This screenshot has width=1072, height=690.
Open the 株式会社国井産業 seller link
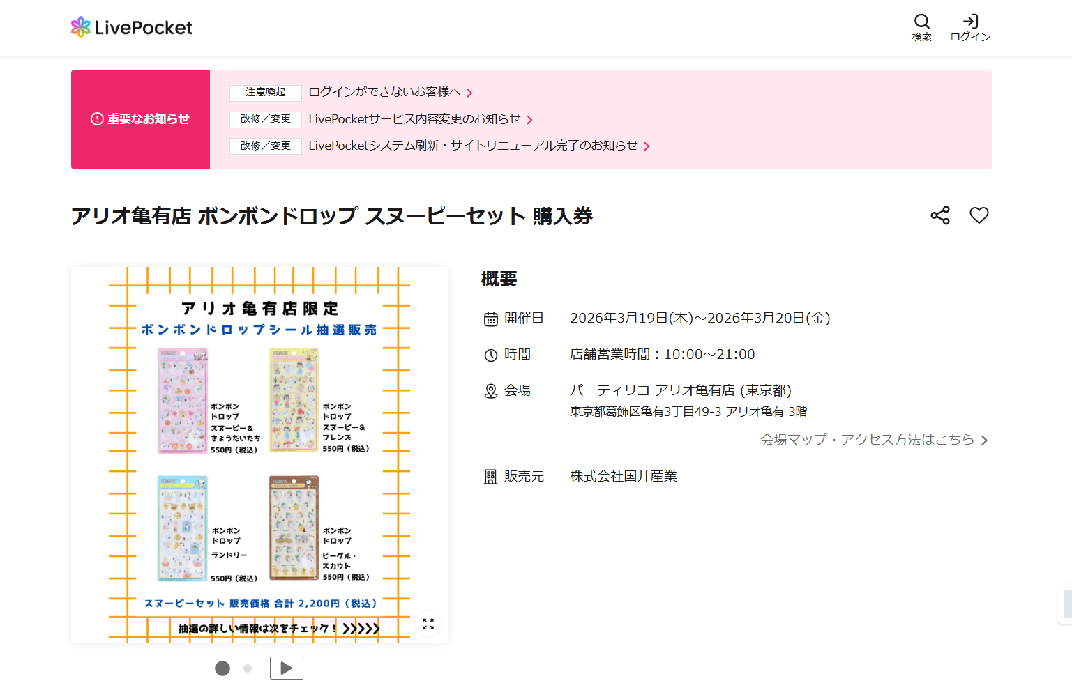point(624,477)
